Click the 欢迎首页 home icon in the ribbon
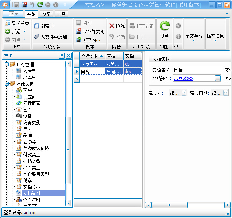This screenshot has height=218, width=232. pos(8,23)
